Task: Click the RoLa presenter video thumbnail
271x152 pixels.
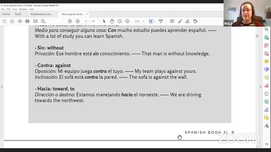Action: [247, 13]
